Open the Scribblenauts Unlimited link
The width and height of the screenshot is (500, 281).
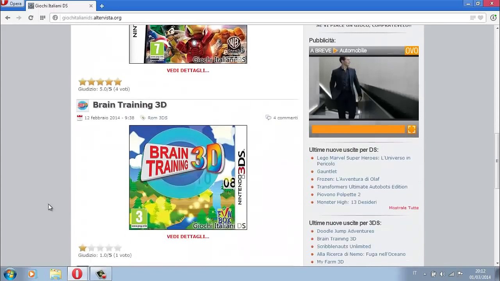pyautogui.click(x=344, y=246)
